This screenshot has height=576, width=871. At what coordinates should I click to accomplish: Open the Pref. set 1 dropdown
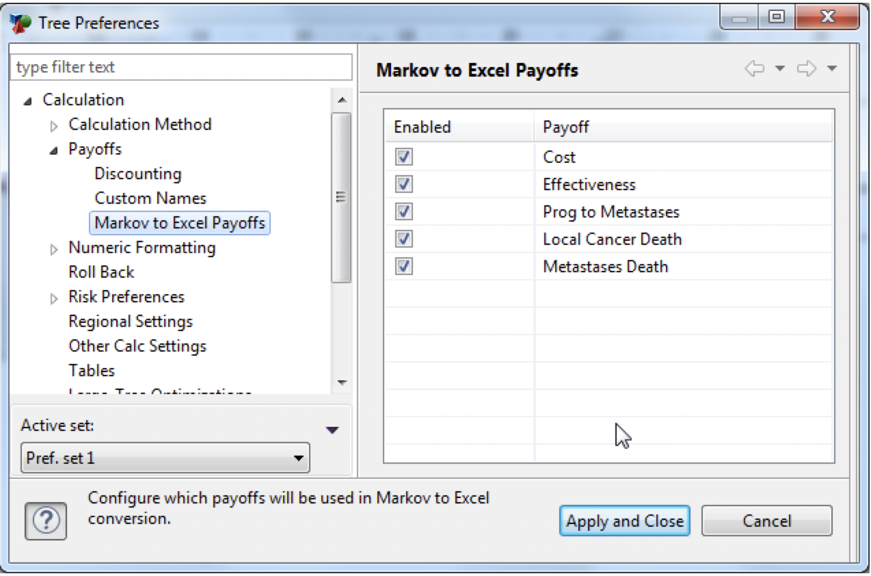click(297, 458)
